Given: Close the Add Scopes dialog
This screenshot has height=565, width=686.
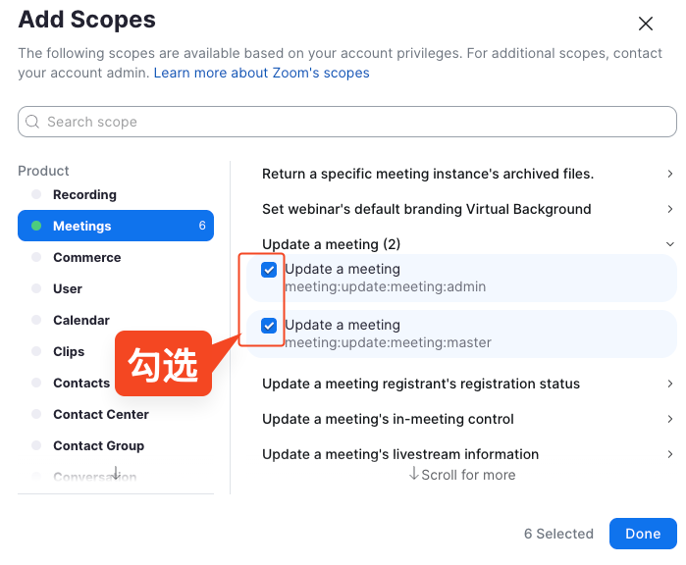Looking at the screenshot, I should click(645, 24).
